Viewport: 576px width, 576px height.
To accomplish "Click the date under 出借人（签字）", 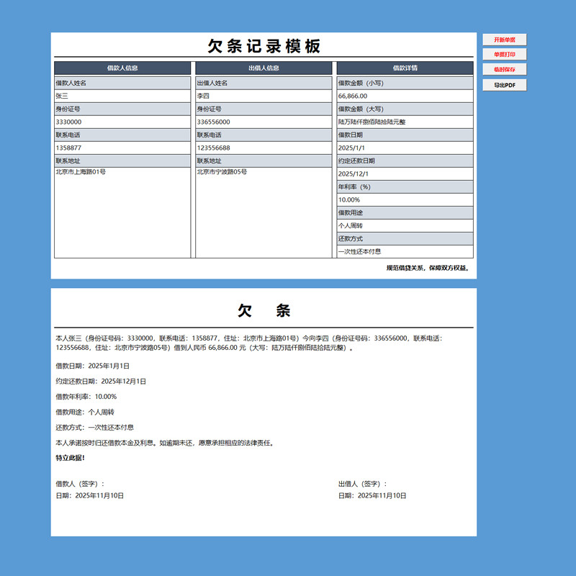I will click(x=372, y=496).
